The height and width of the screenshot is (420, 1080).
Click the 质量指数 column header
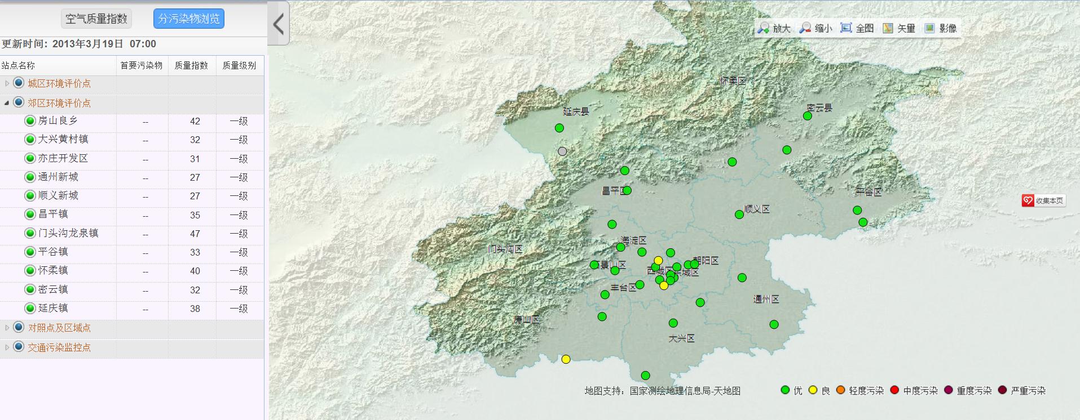point(191,65)
